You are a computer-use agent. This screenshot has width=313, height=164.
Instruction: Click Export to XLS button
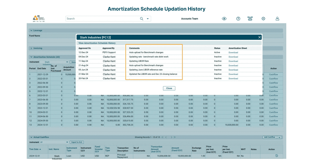[77, 142]
